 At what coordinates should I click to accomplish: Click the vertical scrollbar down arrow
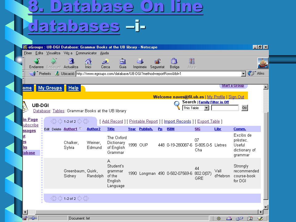pyautogui.click(x=265, y=207)
